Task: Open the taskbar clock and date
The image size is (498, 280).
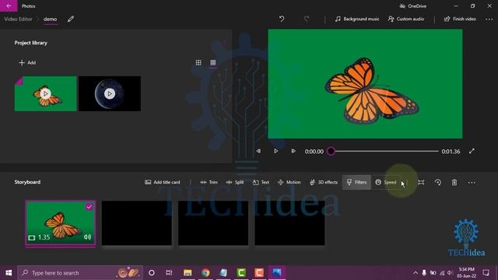Action: (x=465, y=273)
